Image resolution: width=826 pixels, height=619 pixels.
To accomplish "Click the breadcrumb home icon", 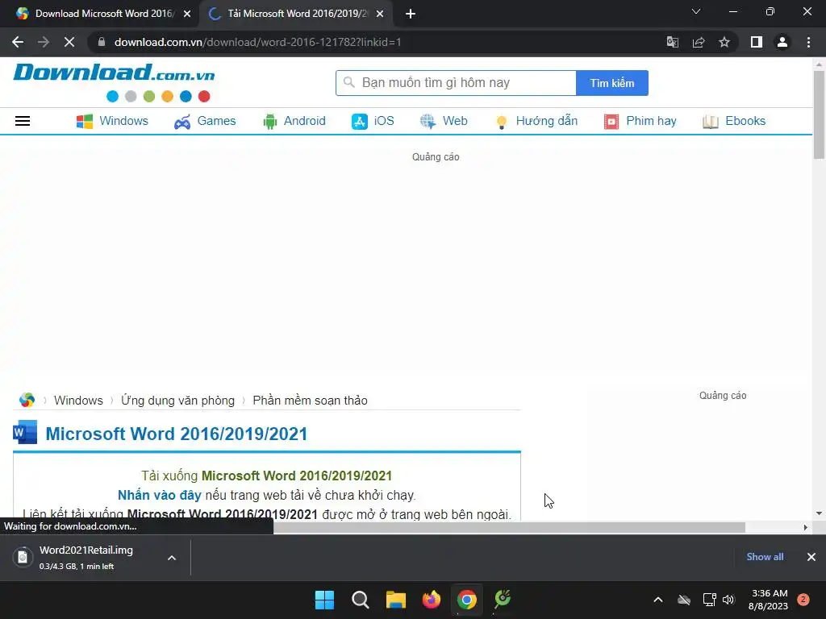I will 27,400.
